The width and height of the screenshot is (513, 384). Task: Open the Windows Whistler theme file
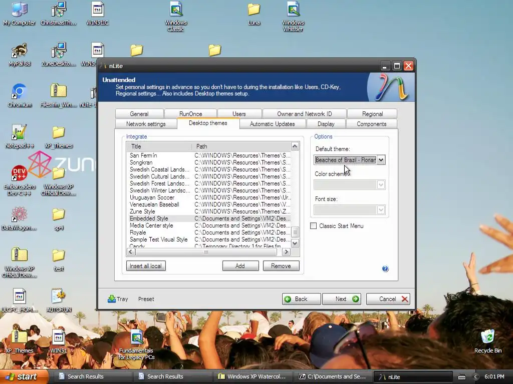point(293,16)
